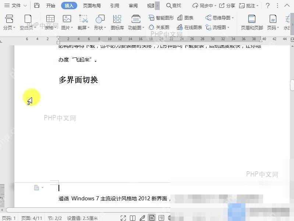Image resolution: width=294 pixels, height=221 pixels.
Task: Click the text 办度"飞起来"。
Action: click(78, 60)
